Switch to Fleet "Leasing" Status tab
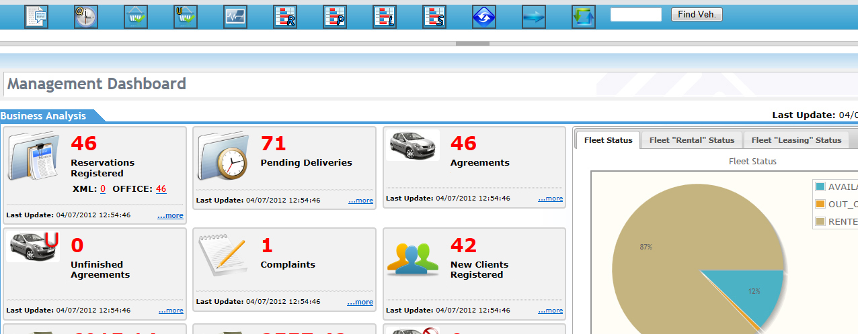The image size is (858, 334). click(796, 140)
